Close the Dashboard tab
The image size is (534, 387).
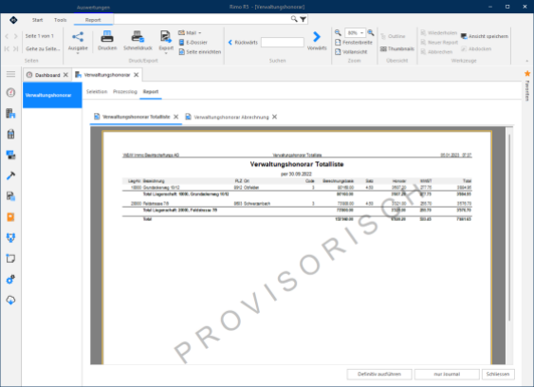pos(65,75)
